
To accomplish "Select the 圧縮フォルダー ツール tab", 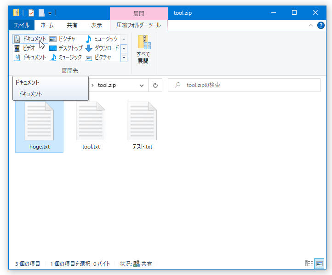I will click(138, 25).
